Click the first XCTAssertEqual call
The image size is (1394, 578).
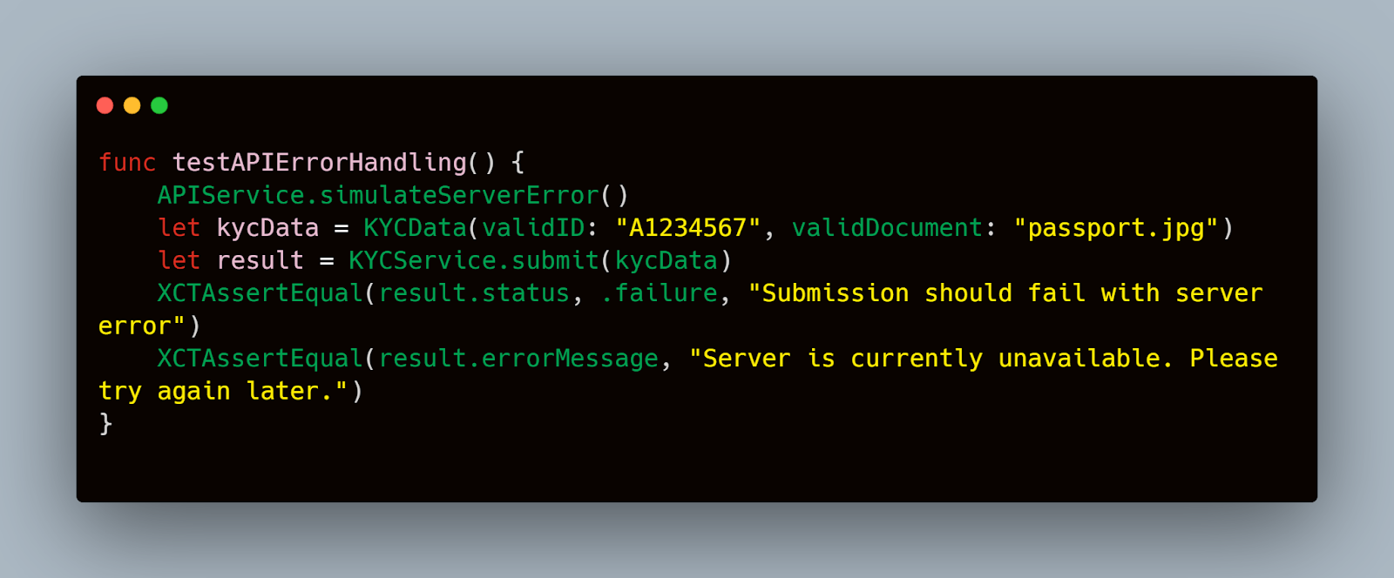[260, 293]
